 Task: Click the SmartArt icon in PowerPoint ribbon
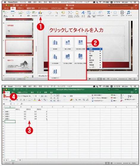[34, 13]
